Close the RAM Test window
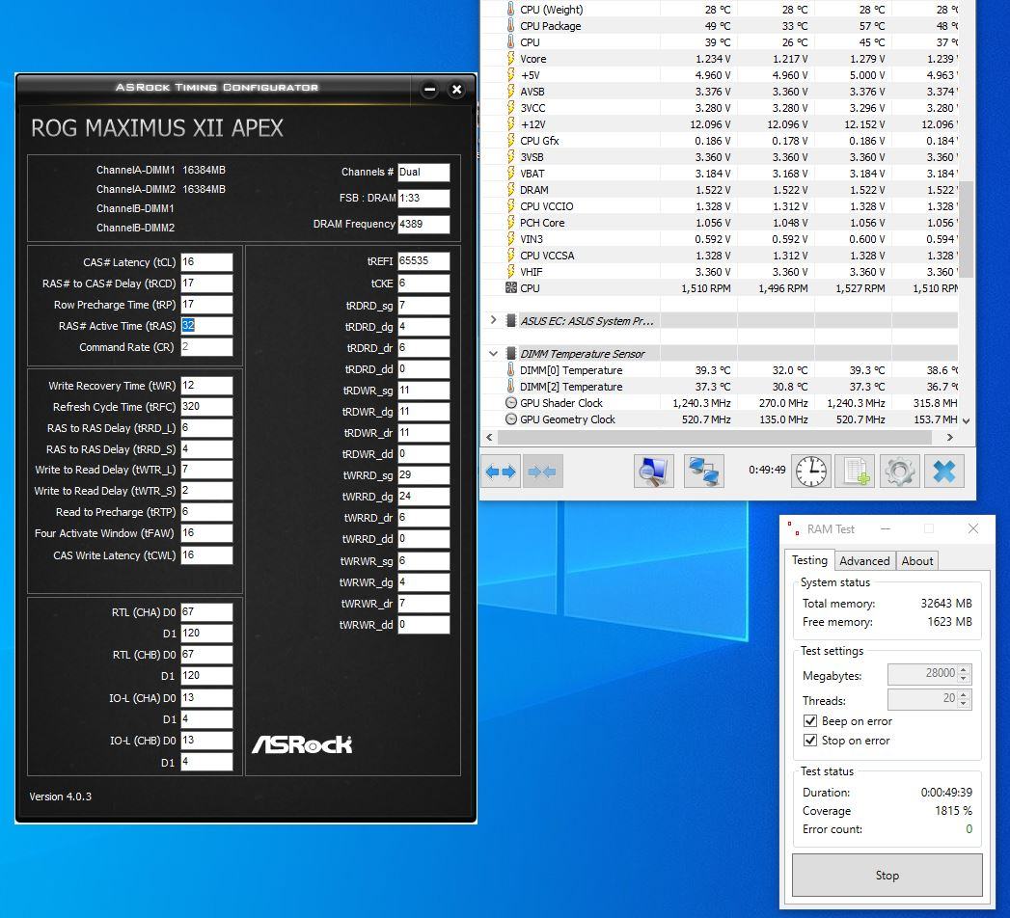The width and height of the screenshot is (1010, 918). [973, 528]
